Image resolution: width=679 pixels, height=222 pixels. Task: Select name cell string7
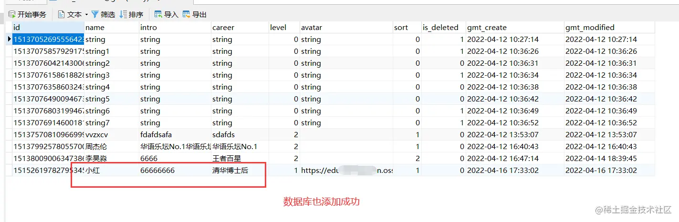click(112, 122)
